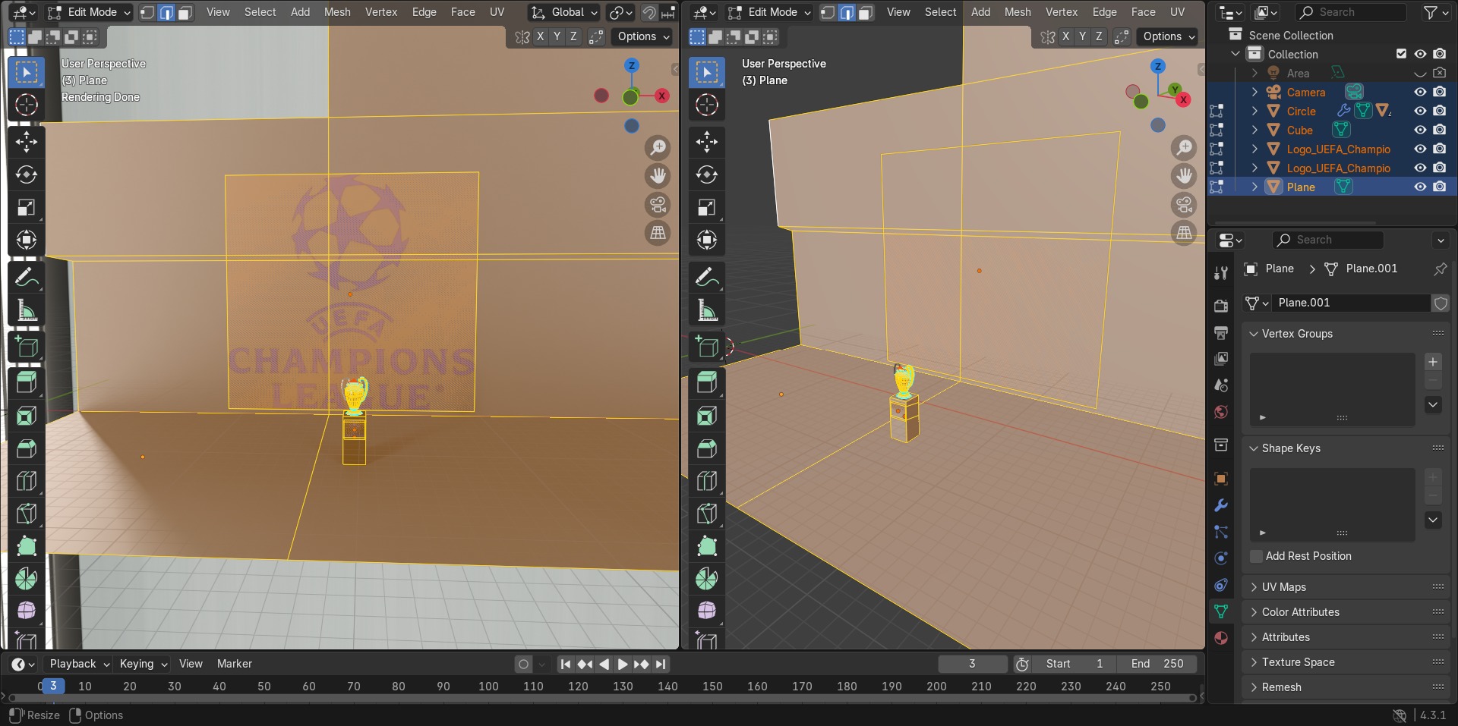
Task: Open the Vertex menu in left viewport
Action: [x=381, y=12]
